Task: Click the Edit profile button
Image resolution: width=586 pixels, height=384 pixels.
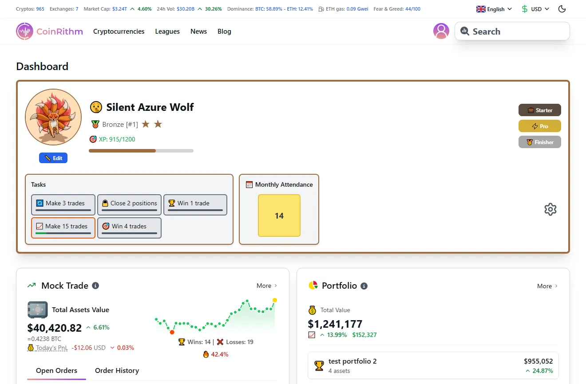Action: pos(53,158)
